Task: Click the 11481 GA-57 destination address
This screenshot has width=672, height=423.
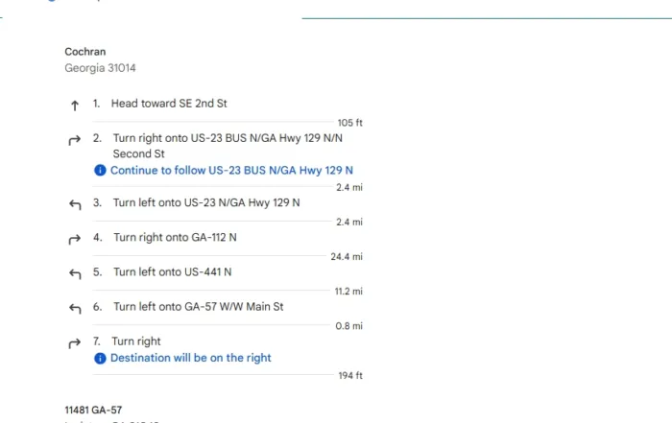Action: [93, 411]
